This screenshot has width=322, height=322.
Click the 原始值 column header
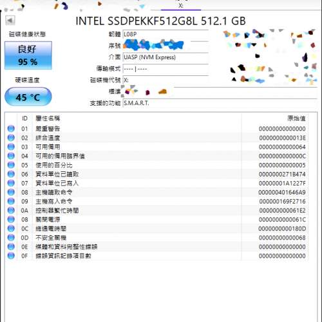tap(296, 118)
